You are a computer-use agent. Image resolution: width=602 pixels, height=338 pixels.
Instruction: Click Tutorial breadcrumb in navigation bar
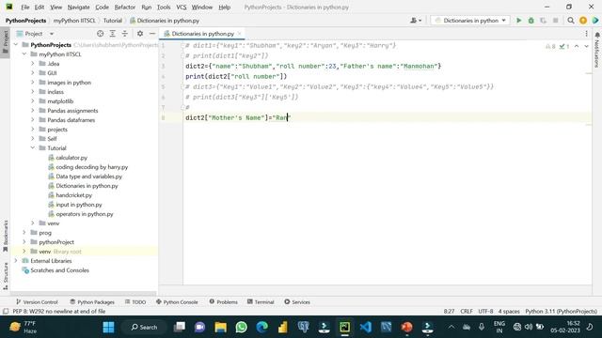113,21
